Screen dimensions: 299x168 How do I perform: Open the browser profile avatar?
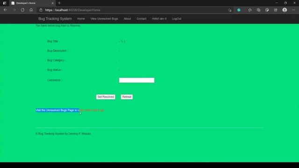(x=285, y=10)
